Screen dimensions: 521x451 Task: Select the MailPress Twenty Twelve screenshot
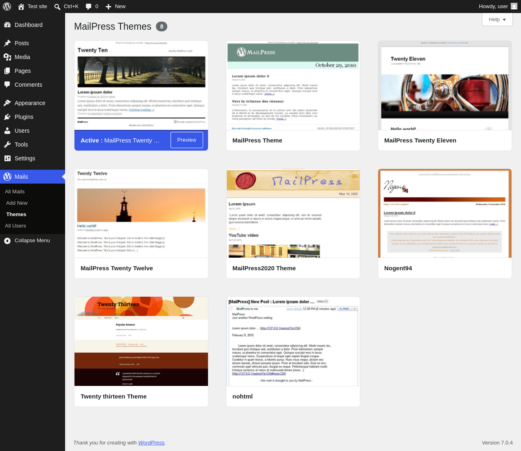[141, 213]
